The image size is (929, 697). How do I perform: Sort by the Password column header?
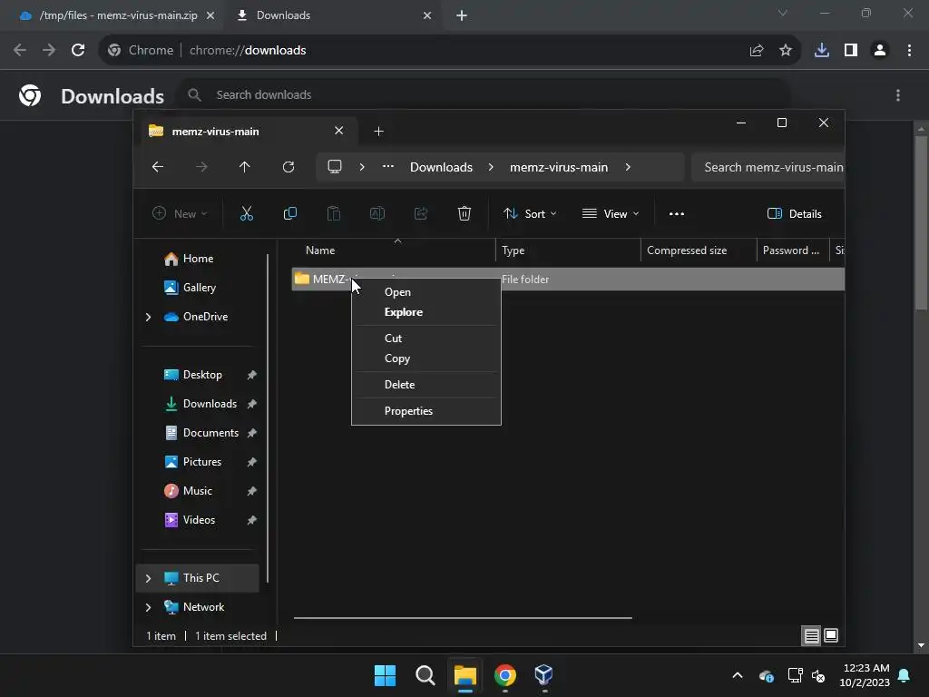tap(793, 250)
